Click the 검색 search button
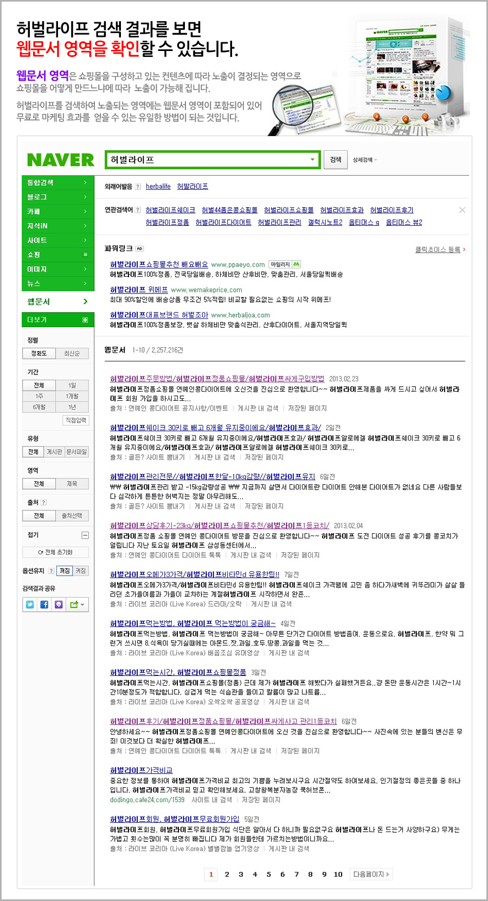 (336, 159)
